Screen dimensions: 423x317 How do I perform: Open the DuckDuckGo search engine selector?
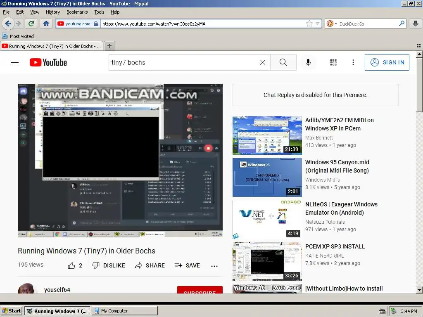pyautogui.click(x=332, y=24)
